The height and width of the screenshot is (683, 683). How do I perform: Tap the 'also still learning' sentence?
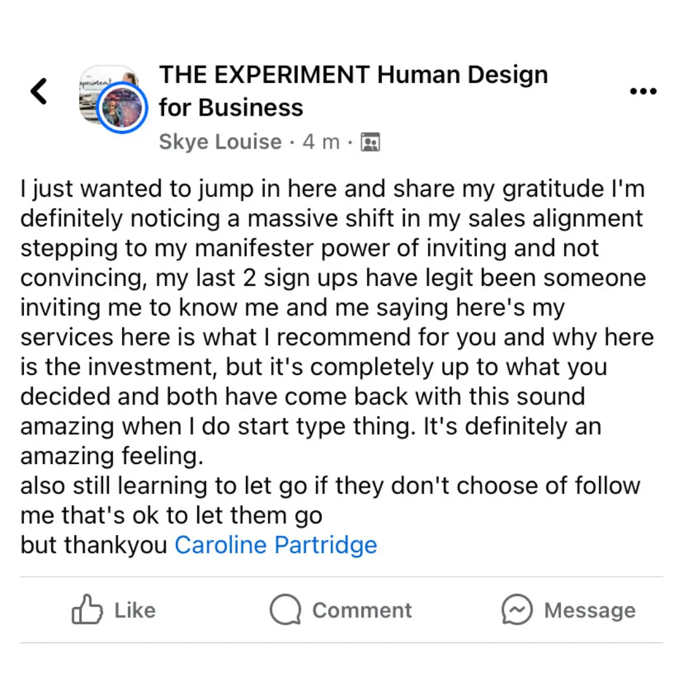(x=330, y=500)
